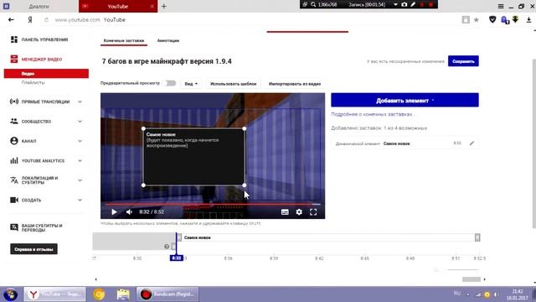Open the file explorer taskbar icon
The width and height of the screenshot is (536, 302).
[x=123, y=294]
